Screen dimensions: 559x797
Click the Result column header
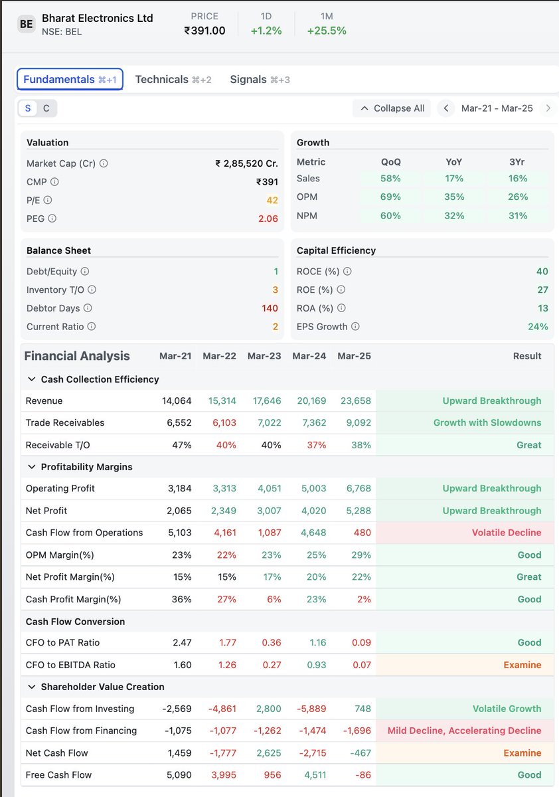pyautogui.click(x=527, y=356)
